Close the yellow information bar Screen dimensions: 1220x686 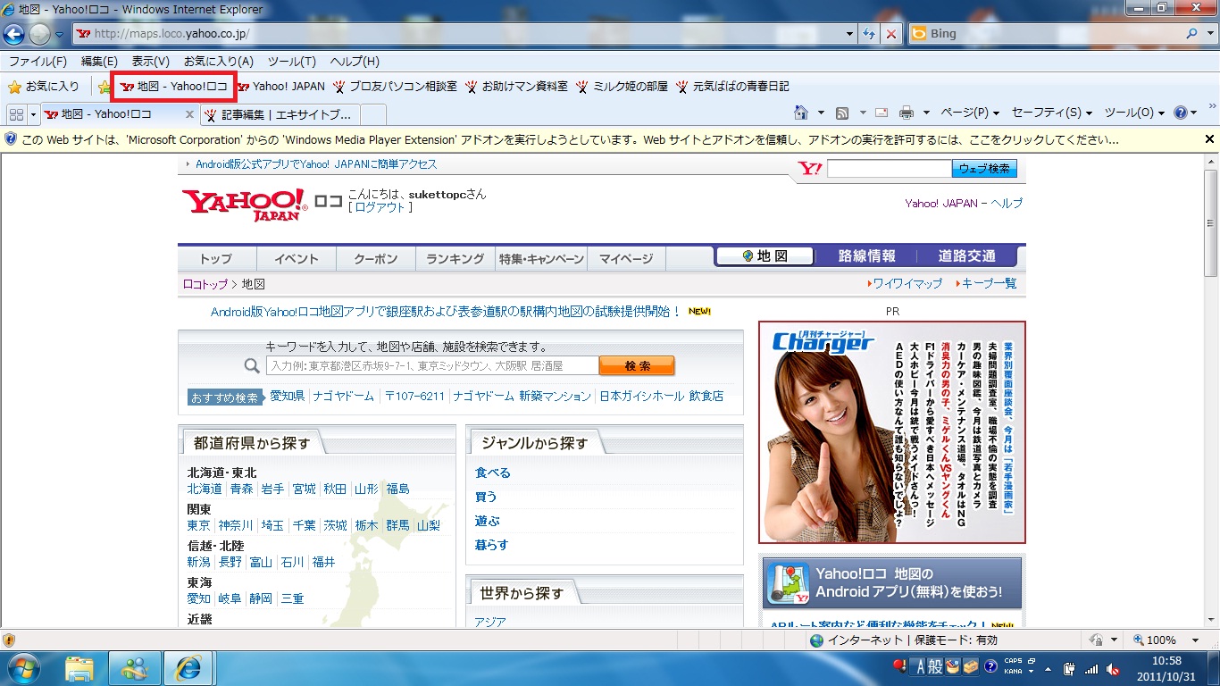click(x=1209, y=139)
